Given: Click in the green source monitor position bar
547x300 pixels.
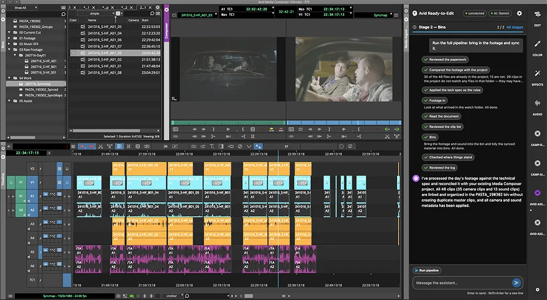Looking at the screenshot, I should click(x=228, y=123).
